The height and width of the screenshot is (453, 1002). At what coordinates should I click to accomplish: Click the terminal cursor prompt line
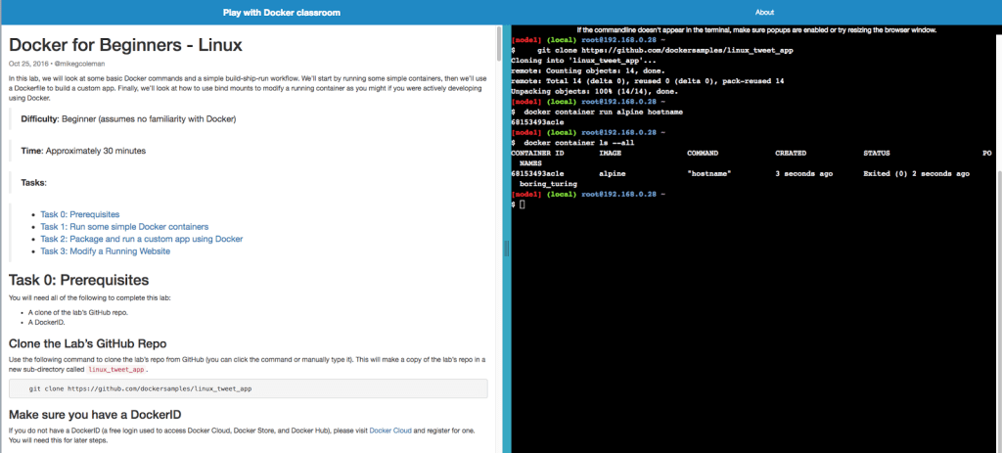point(519,204)
